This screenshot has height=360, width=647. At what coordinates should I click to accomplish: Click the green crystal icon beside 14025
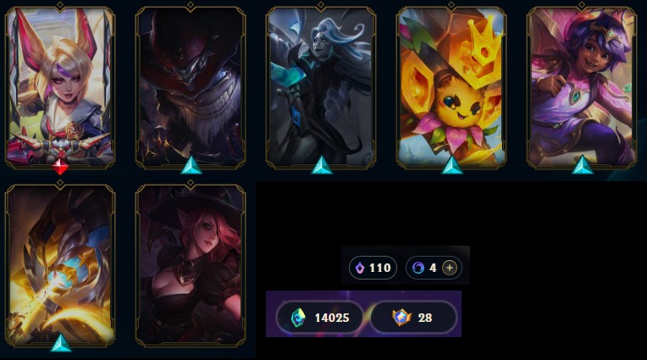click(298, 318)
